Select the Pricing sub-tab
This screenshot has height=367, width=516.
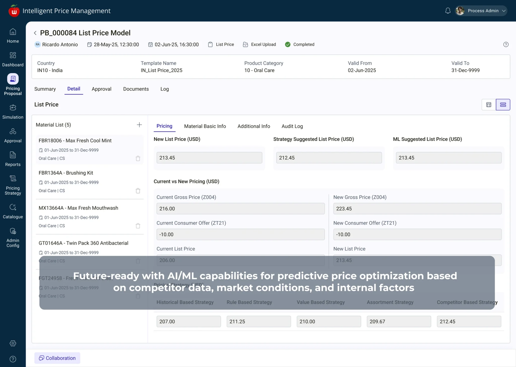click(x=164, y=126)
